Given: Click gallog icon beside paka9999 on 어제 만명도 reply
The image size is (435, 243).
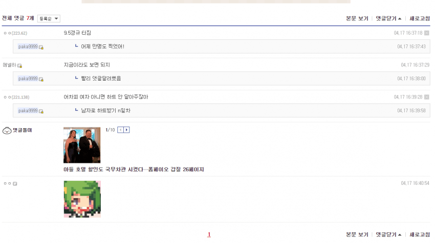Looking at the screenshot, I should point(41,47).
